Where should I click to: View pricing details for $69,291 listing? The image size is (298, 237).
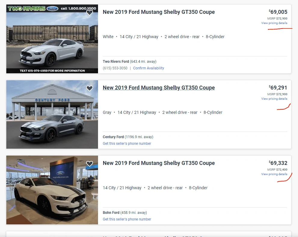(274, 99)
